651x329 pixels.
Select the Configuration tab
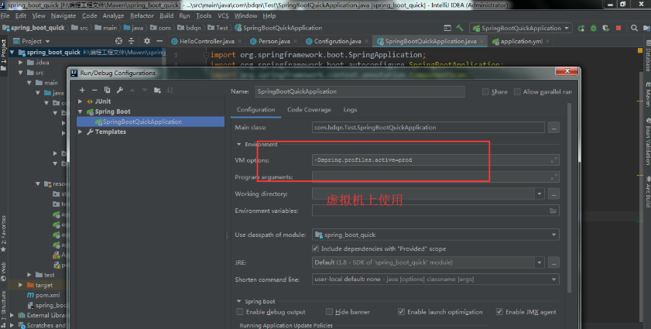(x=255, y=110)
